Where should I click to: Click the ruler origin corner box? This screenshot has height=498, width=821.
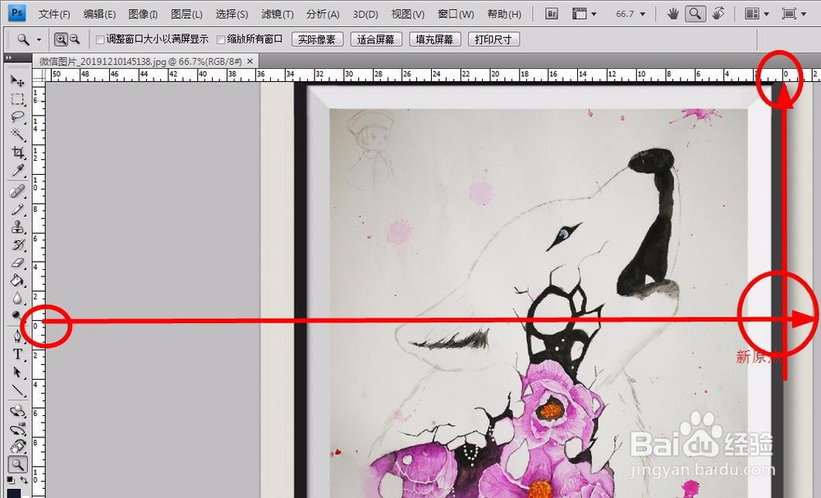click(x=39, y=75)
